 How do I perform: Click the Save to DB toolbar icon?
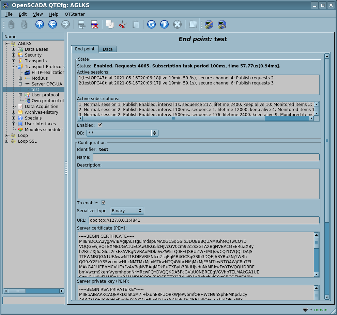(x=24, y=24)
